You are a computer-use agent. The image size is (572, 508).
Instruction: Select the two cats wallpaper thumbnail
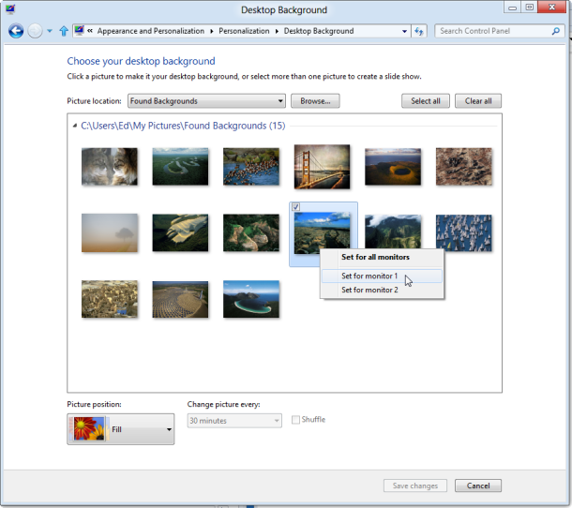110,167
